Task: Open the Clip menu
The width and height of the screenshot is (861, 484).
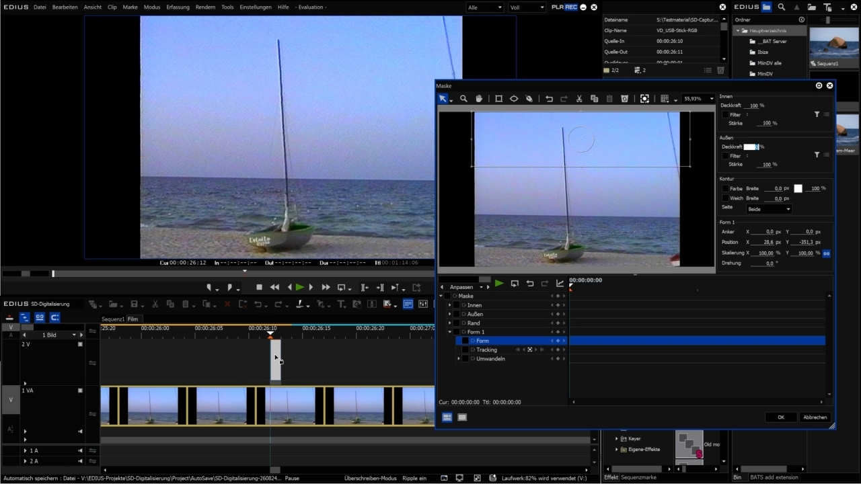Action: (112, 7)
